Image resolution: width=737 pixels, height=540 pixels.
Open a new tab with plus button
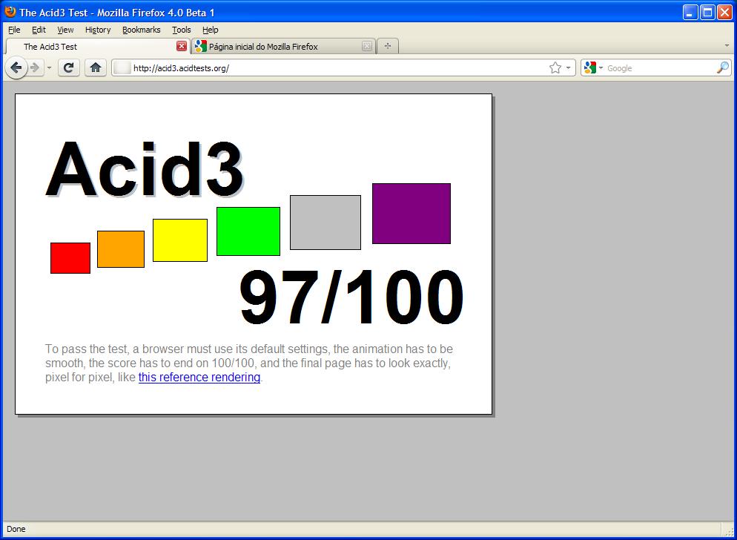coord(388,46)
